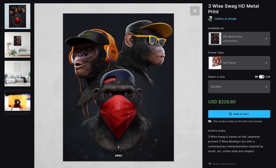This screenshot has width=276, height=168.
Task: Select the first artwork thumbnail
Action: pos(18,16)
